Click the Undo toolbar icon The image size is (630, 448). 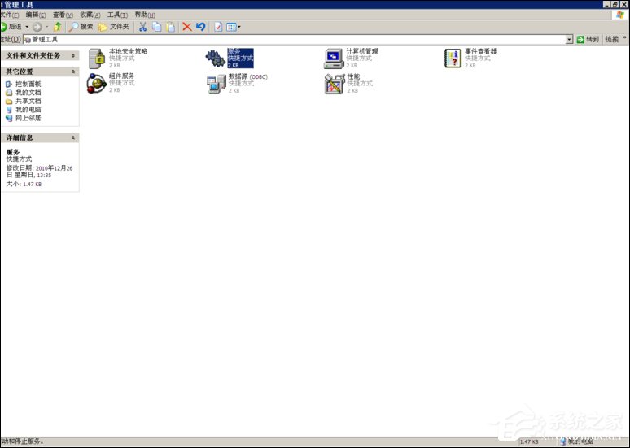coord(200,27)
